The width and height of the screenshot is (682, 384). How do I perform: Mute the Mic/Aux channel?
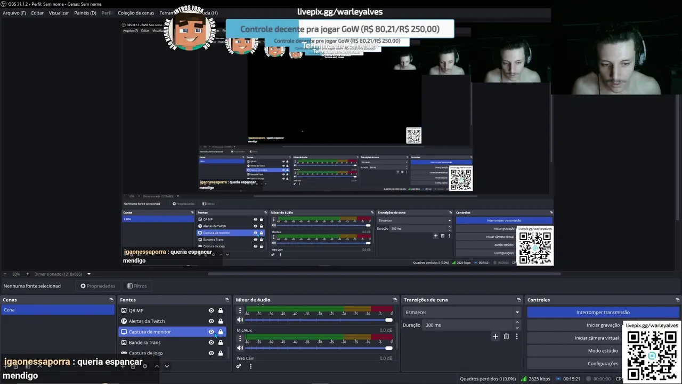coord(240,348)
